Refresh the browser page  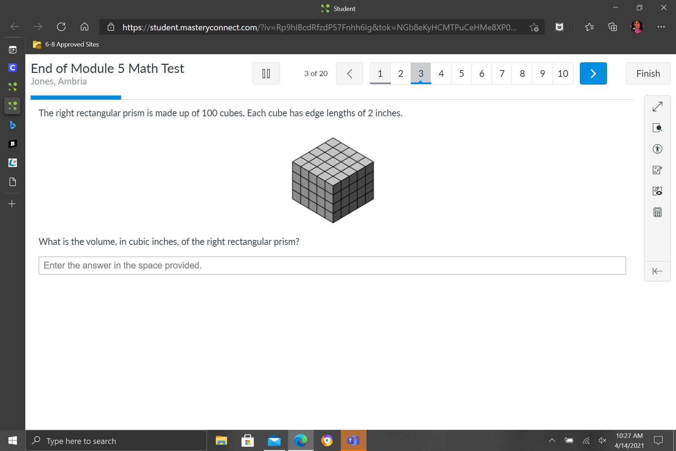(x=61, y=27)
